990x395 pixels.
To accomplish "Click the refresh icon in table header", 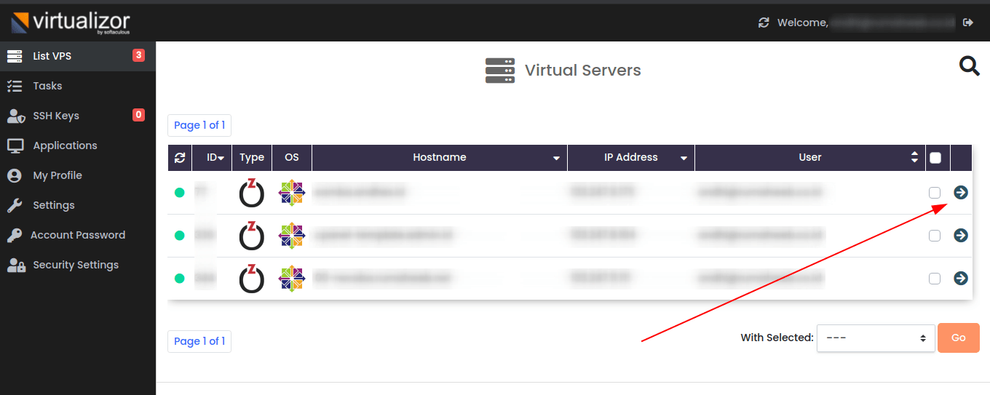I will click(x=180, y=157).
